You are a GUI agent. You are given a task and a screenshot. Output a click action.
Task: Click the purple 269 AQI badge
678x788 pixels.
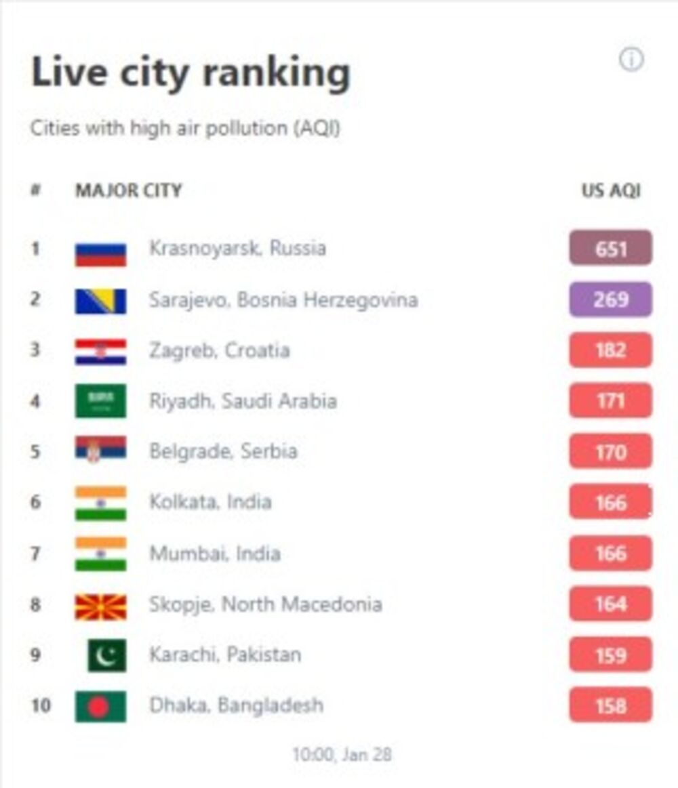coord(610,299)
